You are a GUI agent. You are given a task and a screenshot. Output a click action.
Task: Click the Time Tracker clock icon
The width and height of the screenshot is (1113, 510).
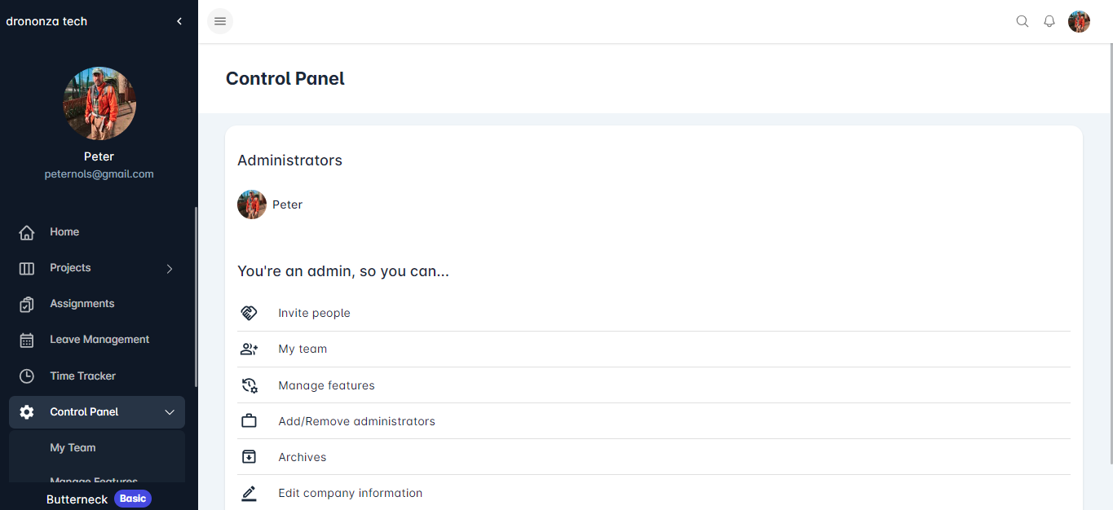(27, 376)
